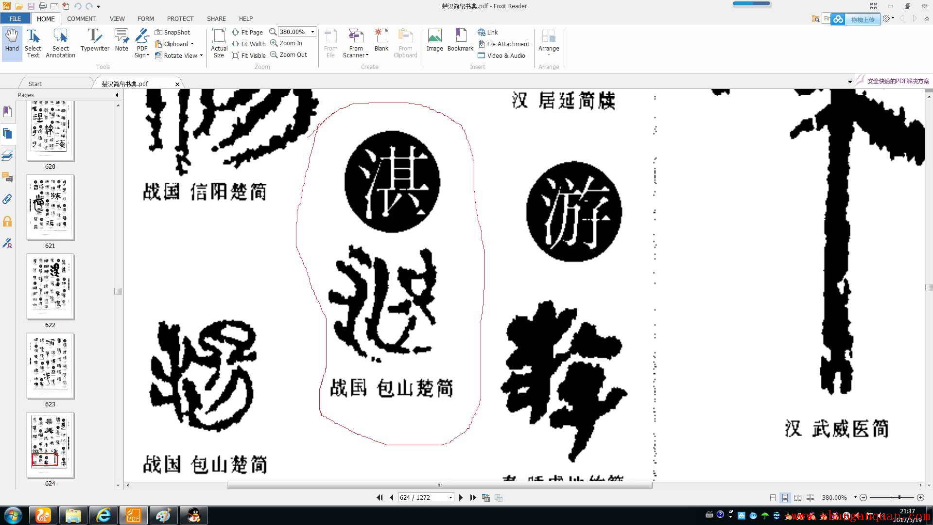Insert a Bookmark
This screenshot has width=933, height=525.
(460, 40)
